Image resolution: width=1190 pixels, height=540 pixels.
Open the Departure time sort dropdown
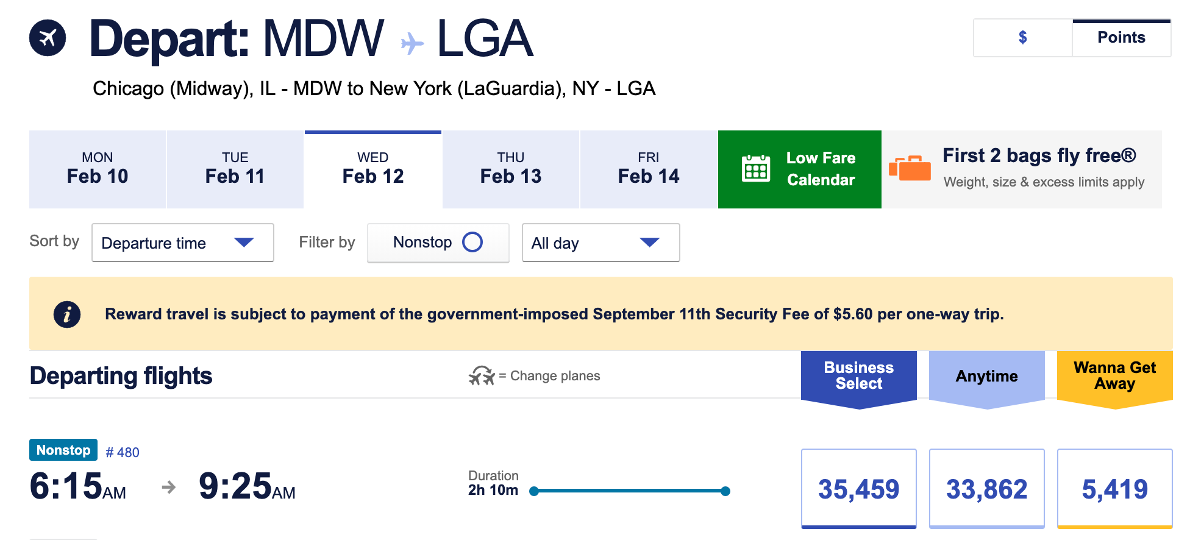[x=182, y=243]
